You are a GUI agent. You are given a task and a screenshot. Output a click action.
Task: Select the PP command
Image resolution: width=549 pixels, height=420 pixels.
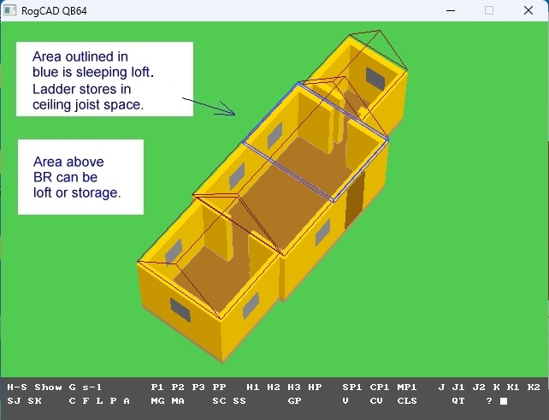(x=220, y=387)
